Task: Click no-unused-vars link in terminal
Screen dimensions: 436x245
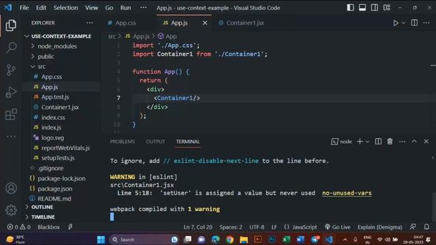Action: [x=347, y=193]
